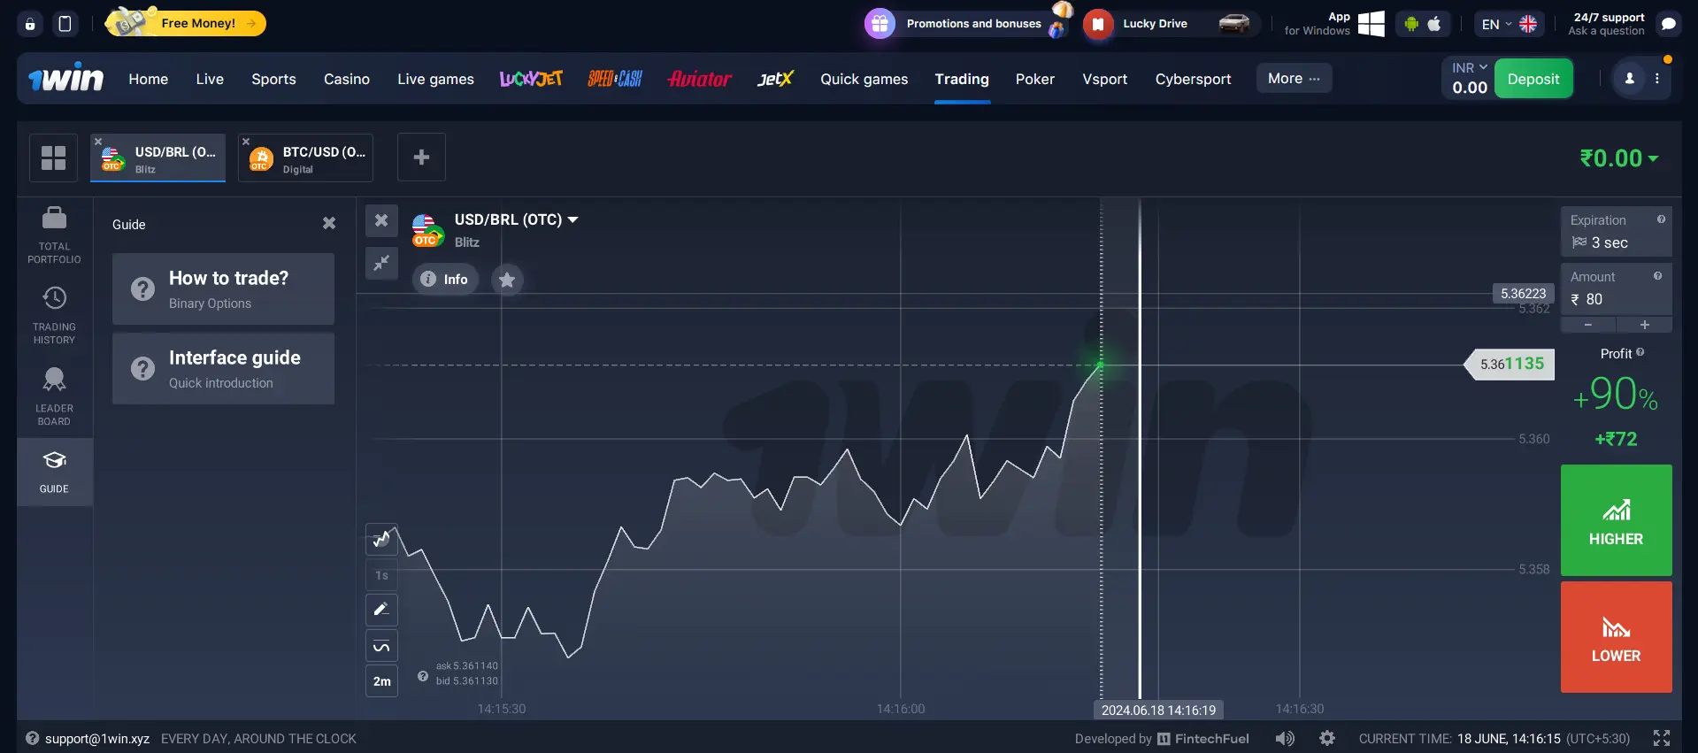Toggle the favorite star for USD/BRL
1698x753 pixels.
tap(507, 280)
